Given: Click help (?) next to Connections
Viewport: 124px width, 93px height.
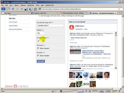Looking at the screenshot, I should point(48,38).
